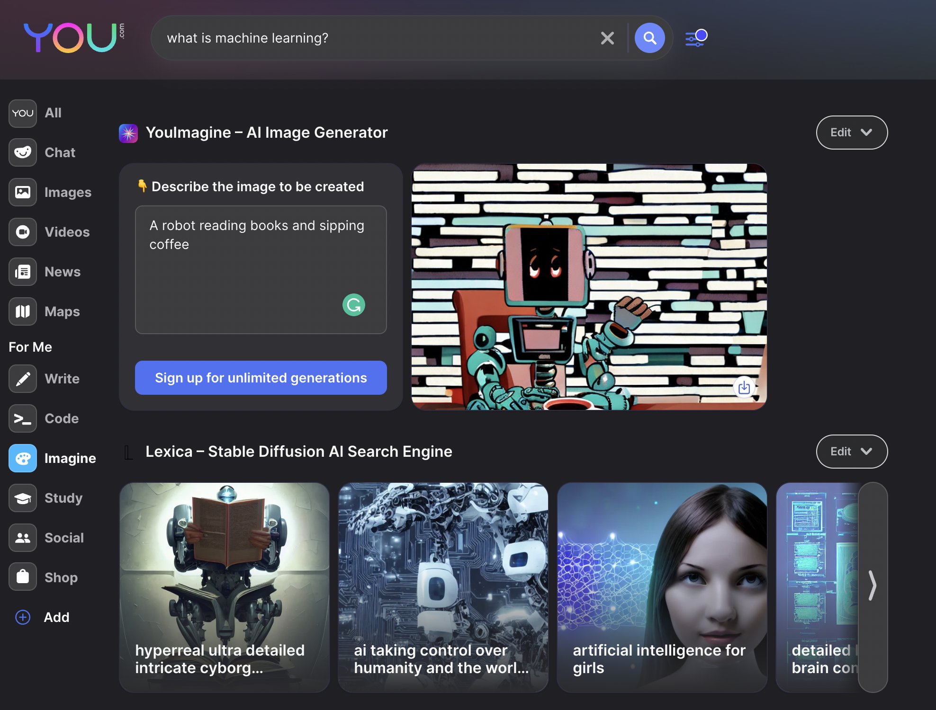This screenshot has height=710, width=936.
Task: Open 'ai taking control over humanity' card
Action: click(443, 587)
